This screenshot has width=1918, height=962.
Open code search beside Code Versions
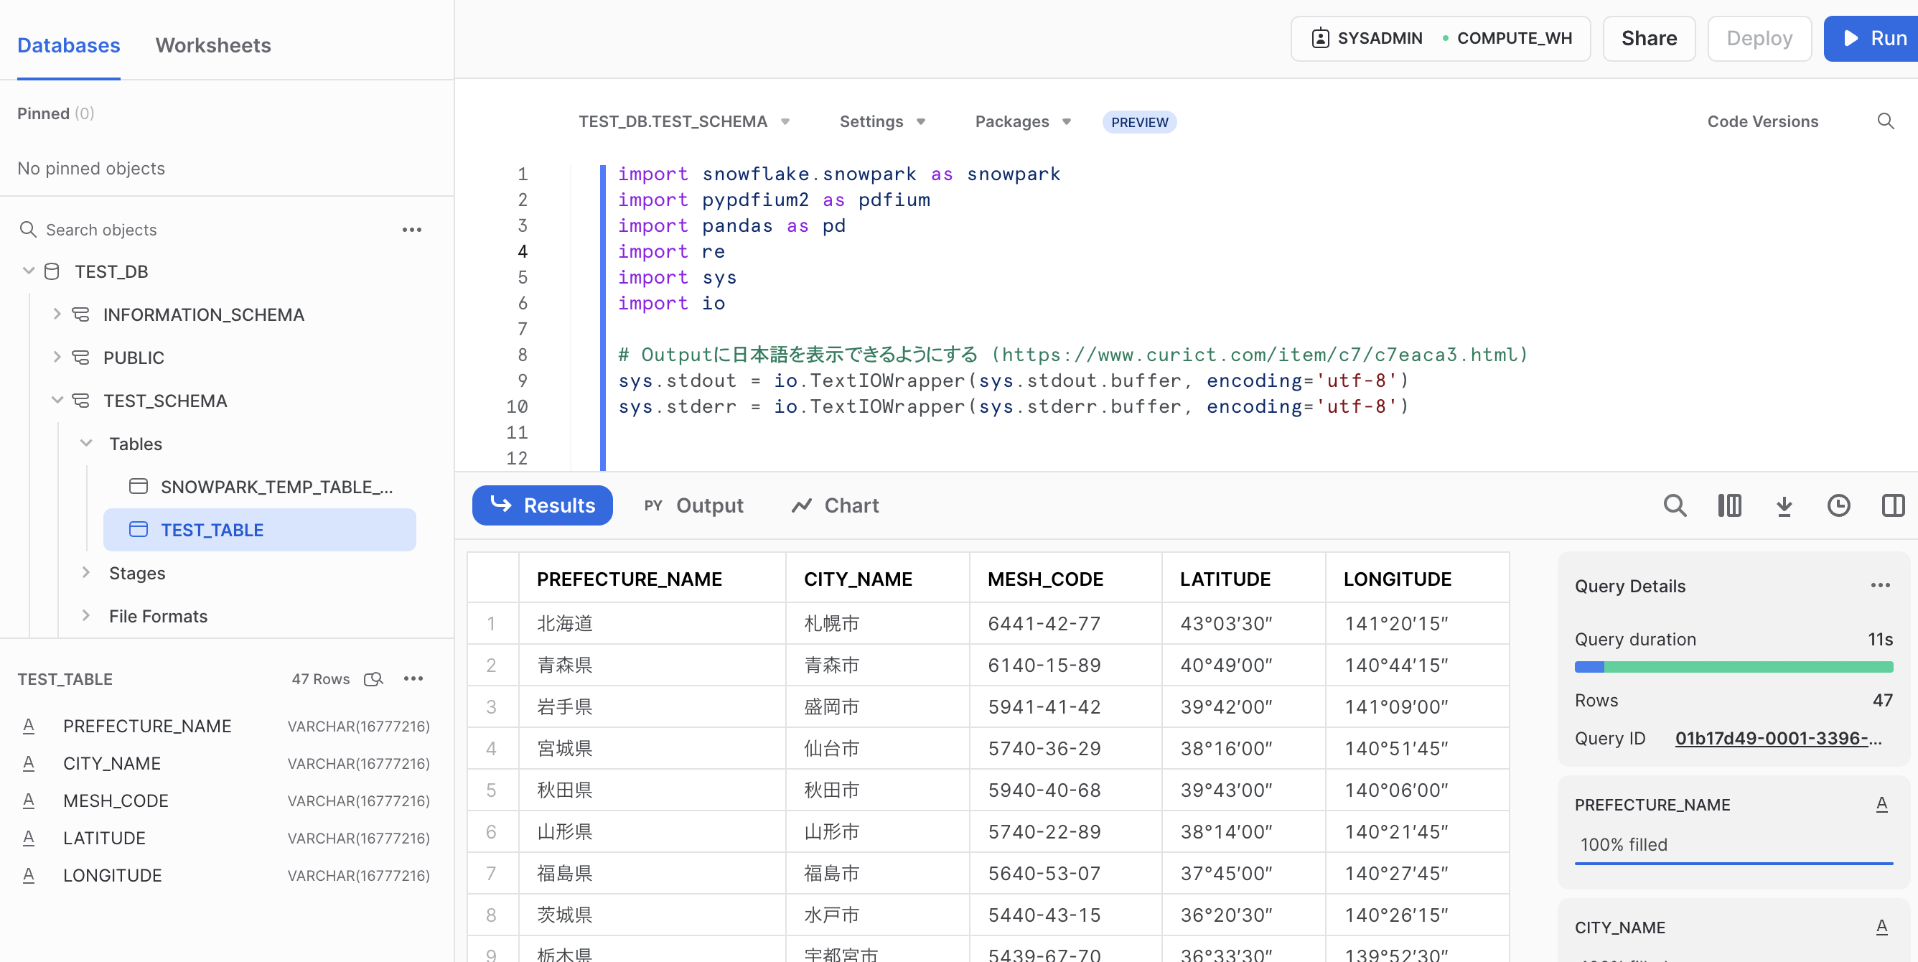coord(1886,121)
